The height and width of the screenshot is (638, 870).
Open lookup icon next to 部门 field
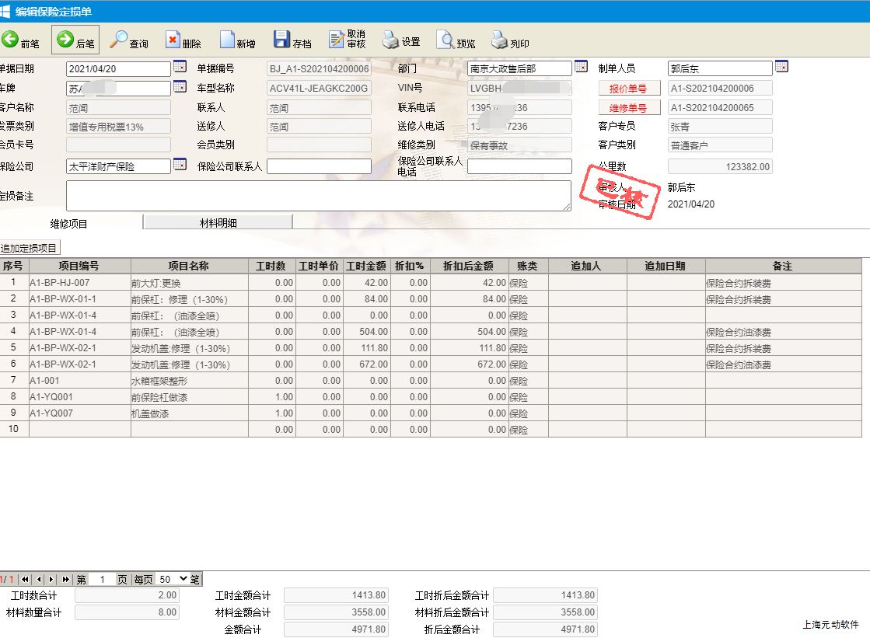[581, 67]
